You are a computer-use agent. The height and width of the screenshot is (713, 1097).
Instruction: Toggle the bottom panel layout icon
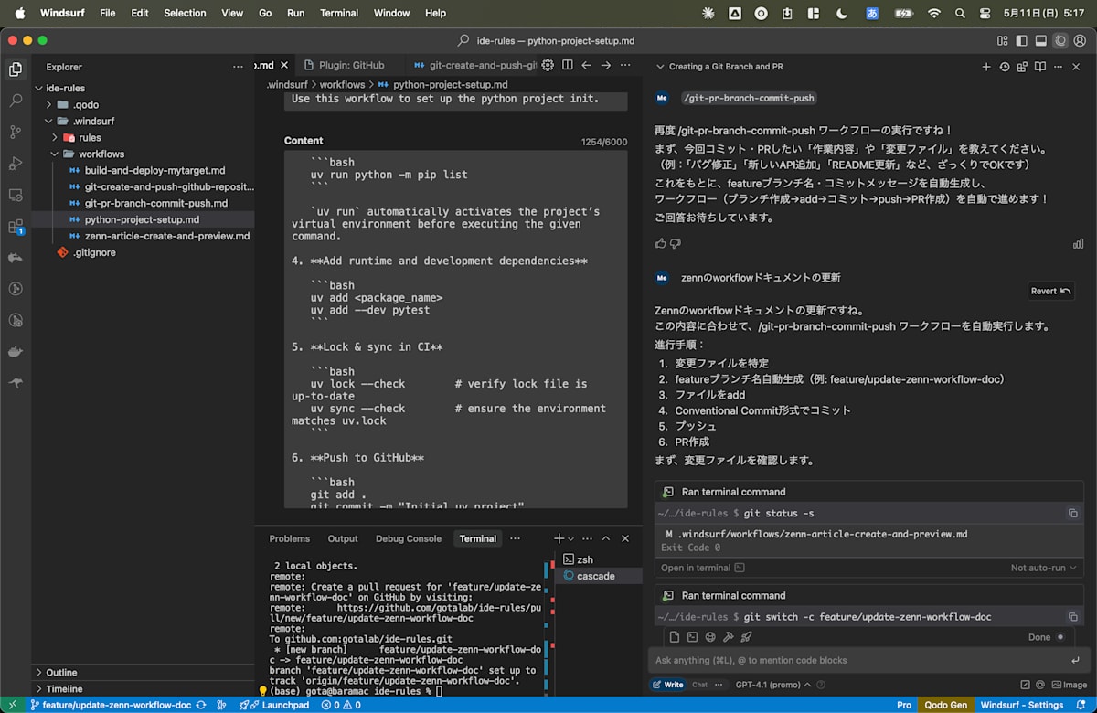[x=1040, y=40]
